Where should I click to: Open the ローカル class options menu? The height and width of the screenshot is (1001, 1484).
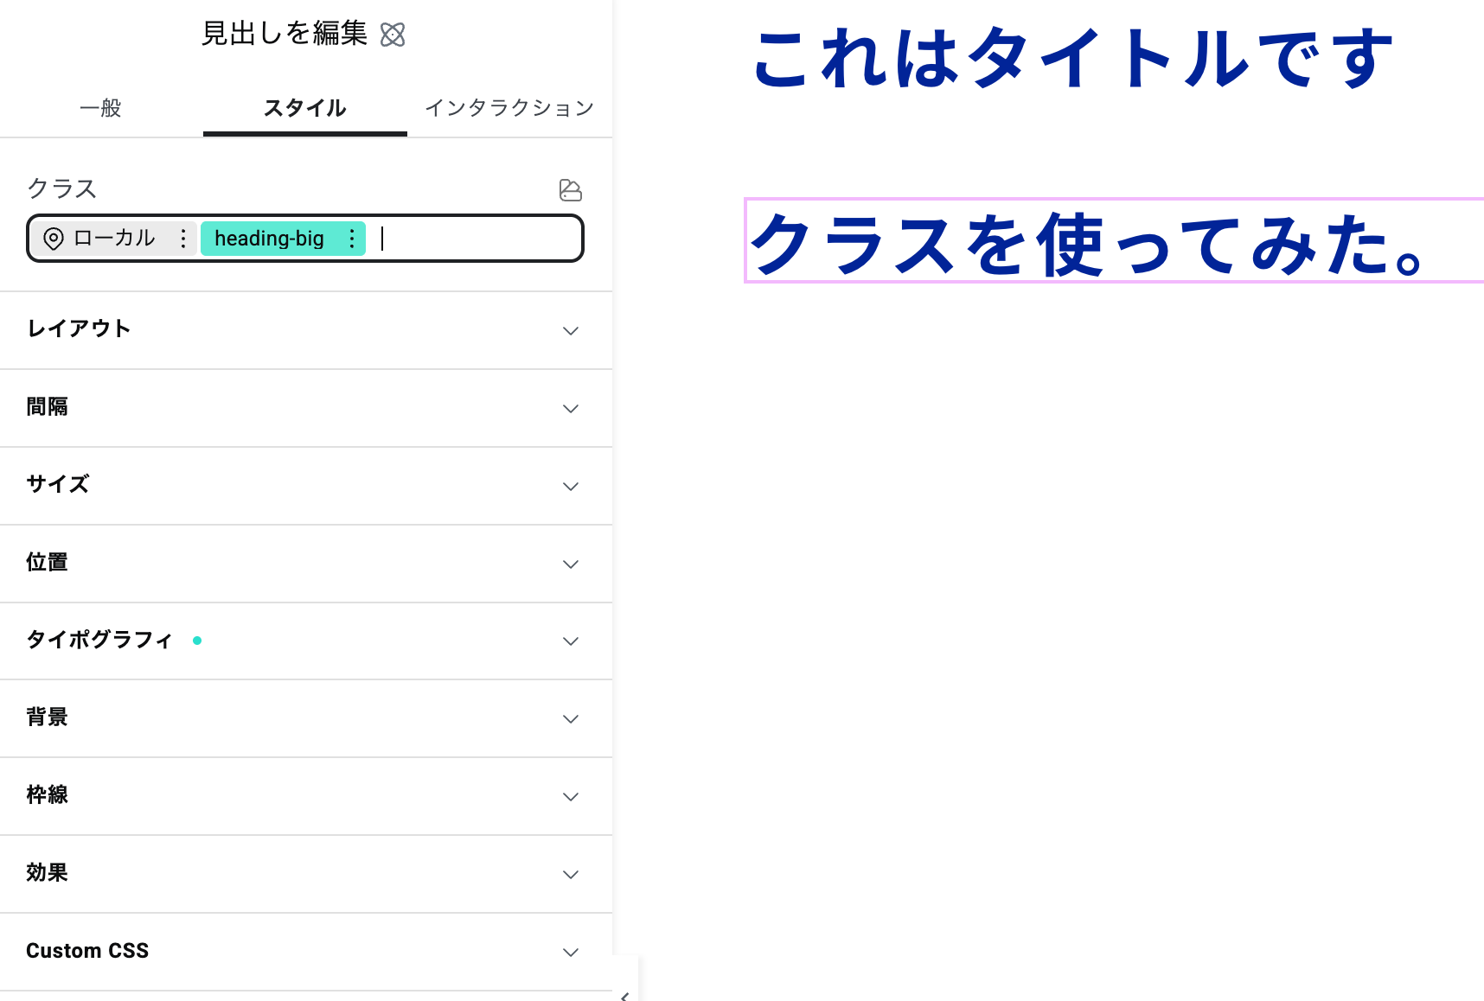click(183, 239)
